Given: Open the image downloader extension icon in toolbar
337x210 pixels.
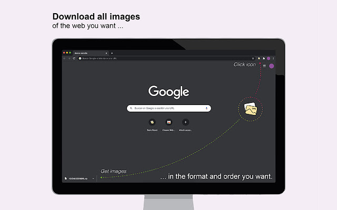Looking at the screenshot, I should coord(259,58).
